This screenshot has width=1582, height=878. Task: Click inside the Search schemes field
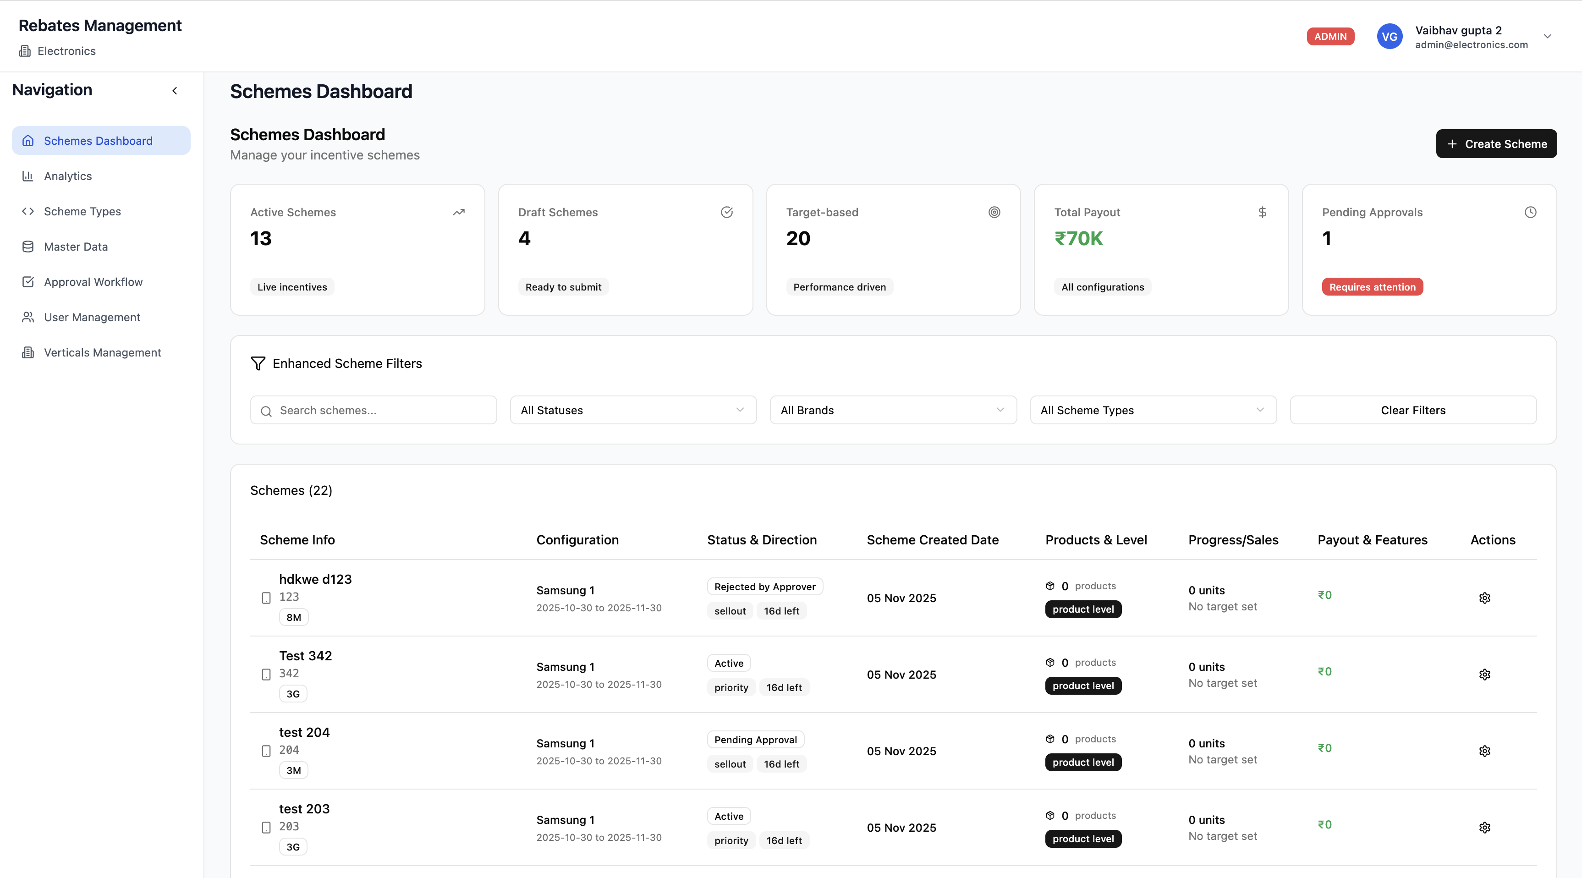click(373, 410)
